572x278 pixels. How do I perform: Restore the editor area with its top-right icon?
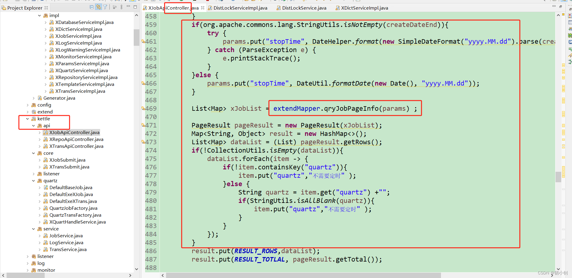coord(561,6)
